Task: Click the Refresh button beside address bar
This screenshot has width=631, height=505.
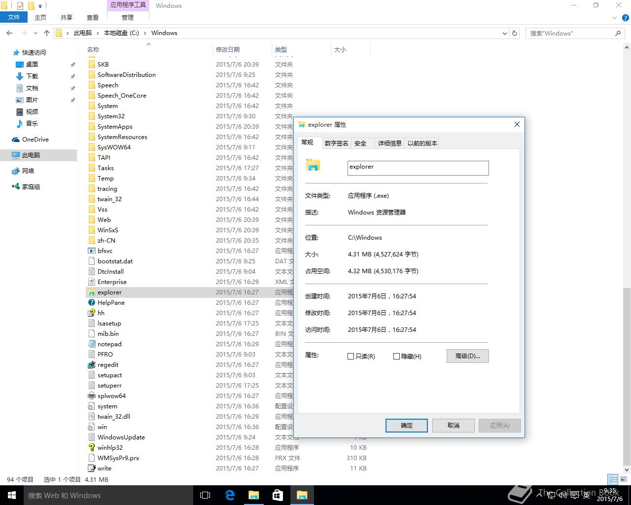Action: point(515,33)
